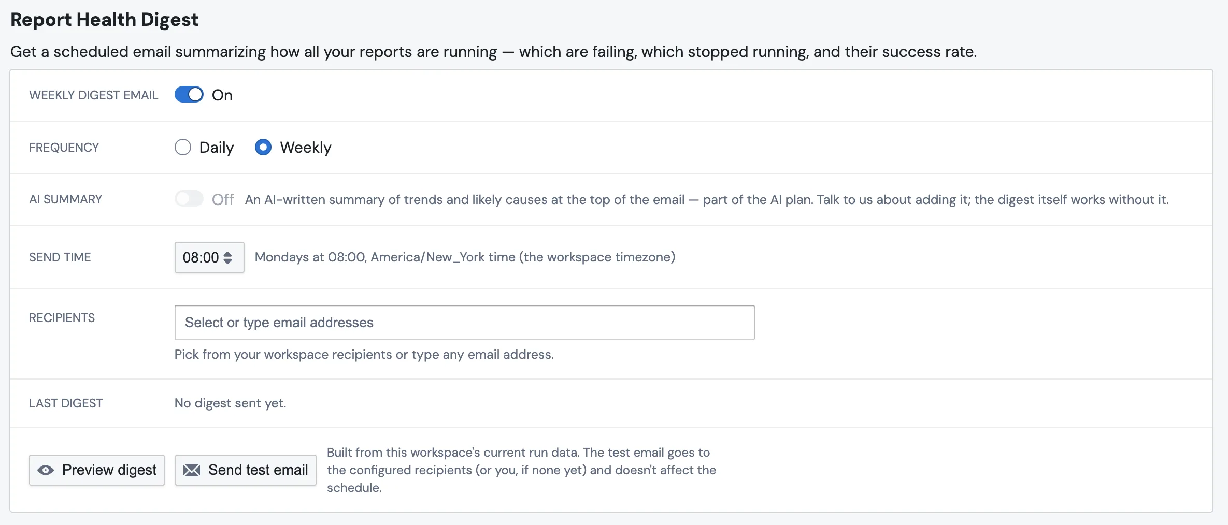Click the 'SEND TIME' row label
Viewport: 1228px width, 525px height.
(x=60, y=257)
